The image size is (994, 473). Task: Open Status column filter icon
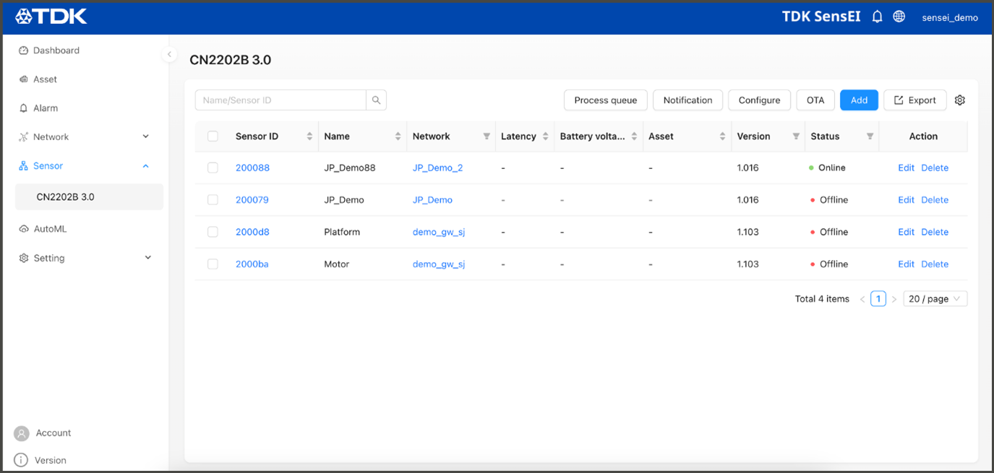(870, 136)
